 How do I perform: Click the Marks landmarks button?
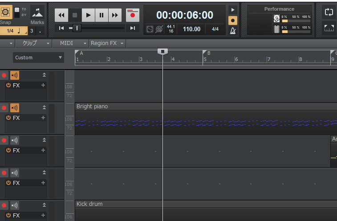pos(37,12)
